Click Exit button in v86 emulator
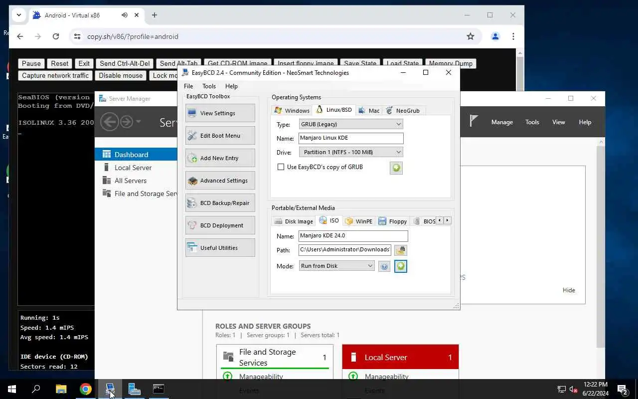Screen dimensions: 638x399 [84, 63]
